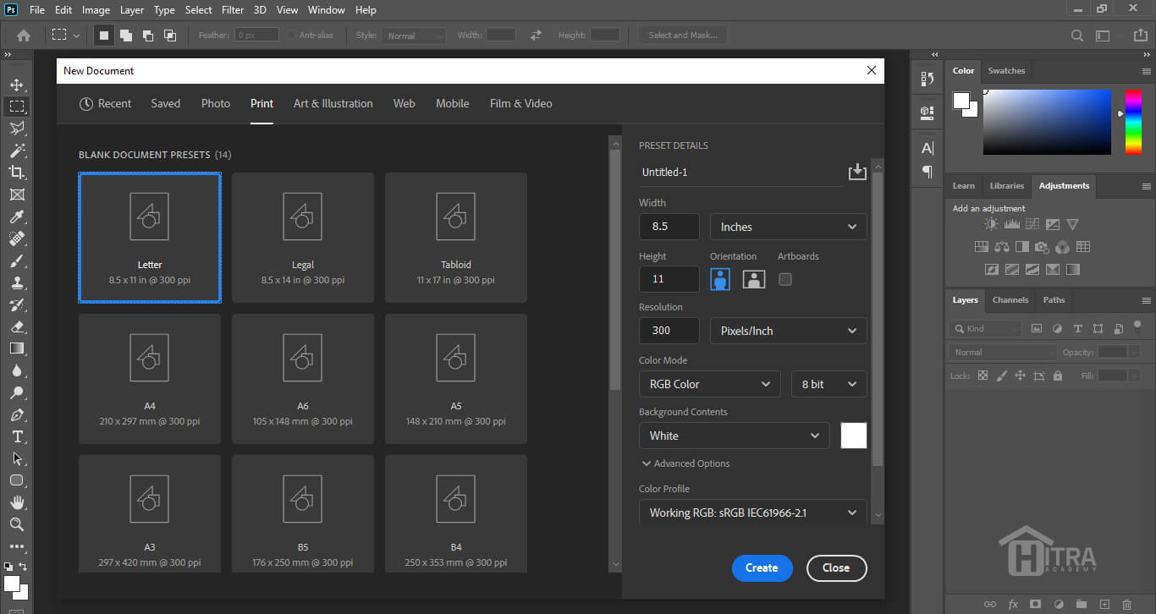
Task: Open the layer blend mode Normal dropdown
Action: pos(1001,352)
